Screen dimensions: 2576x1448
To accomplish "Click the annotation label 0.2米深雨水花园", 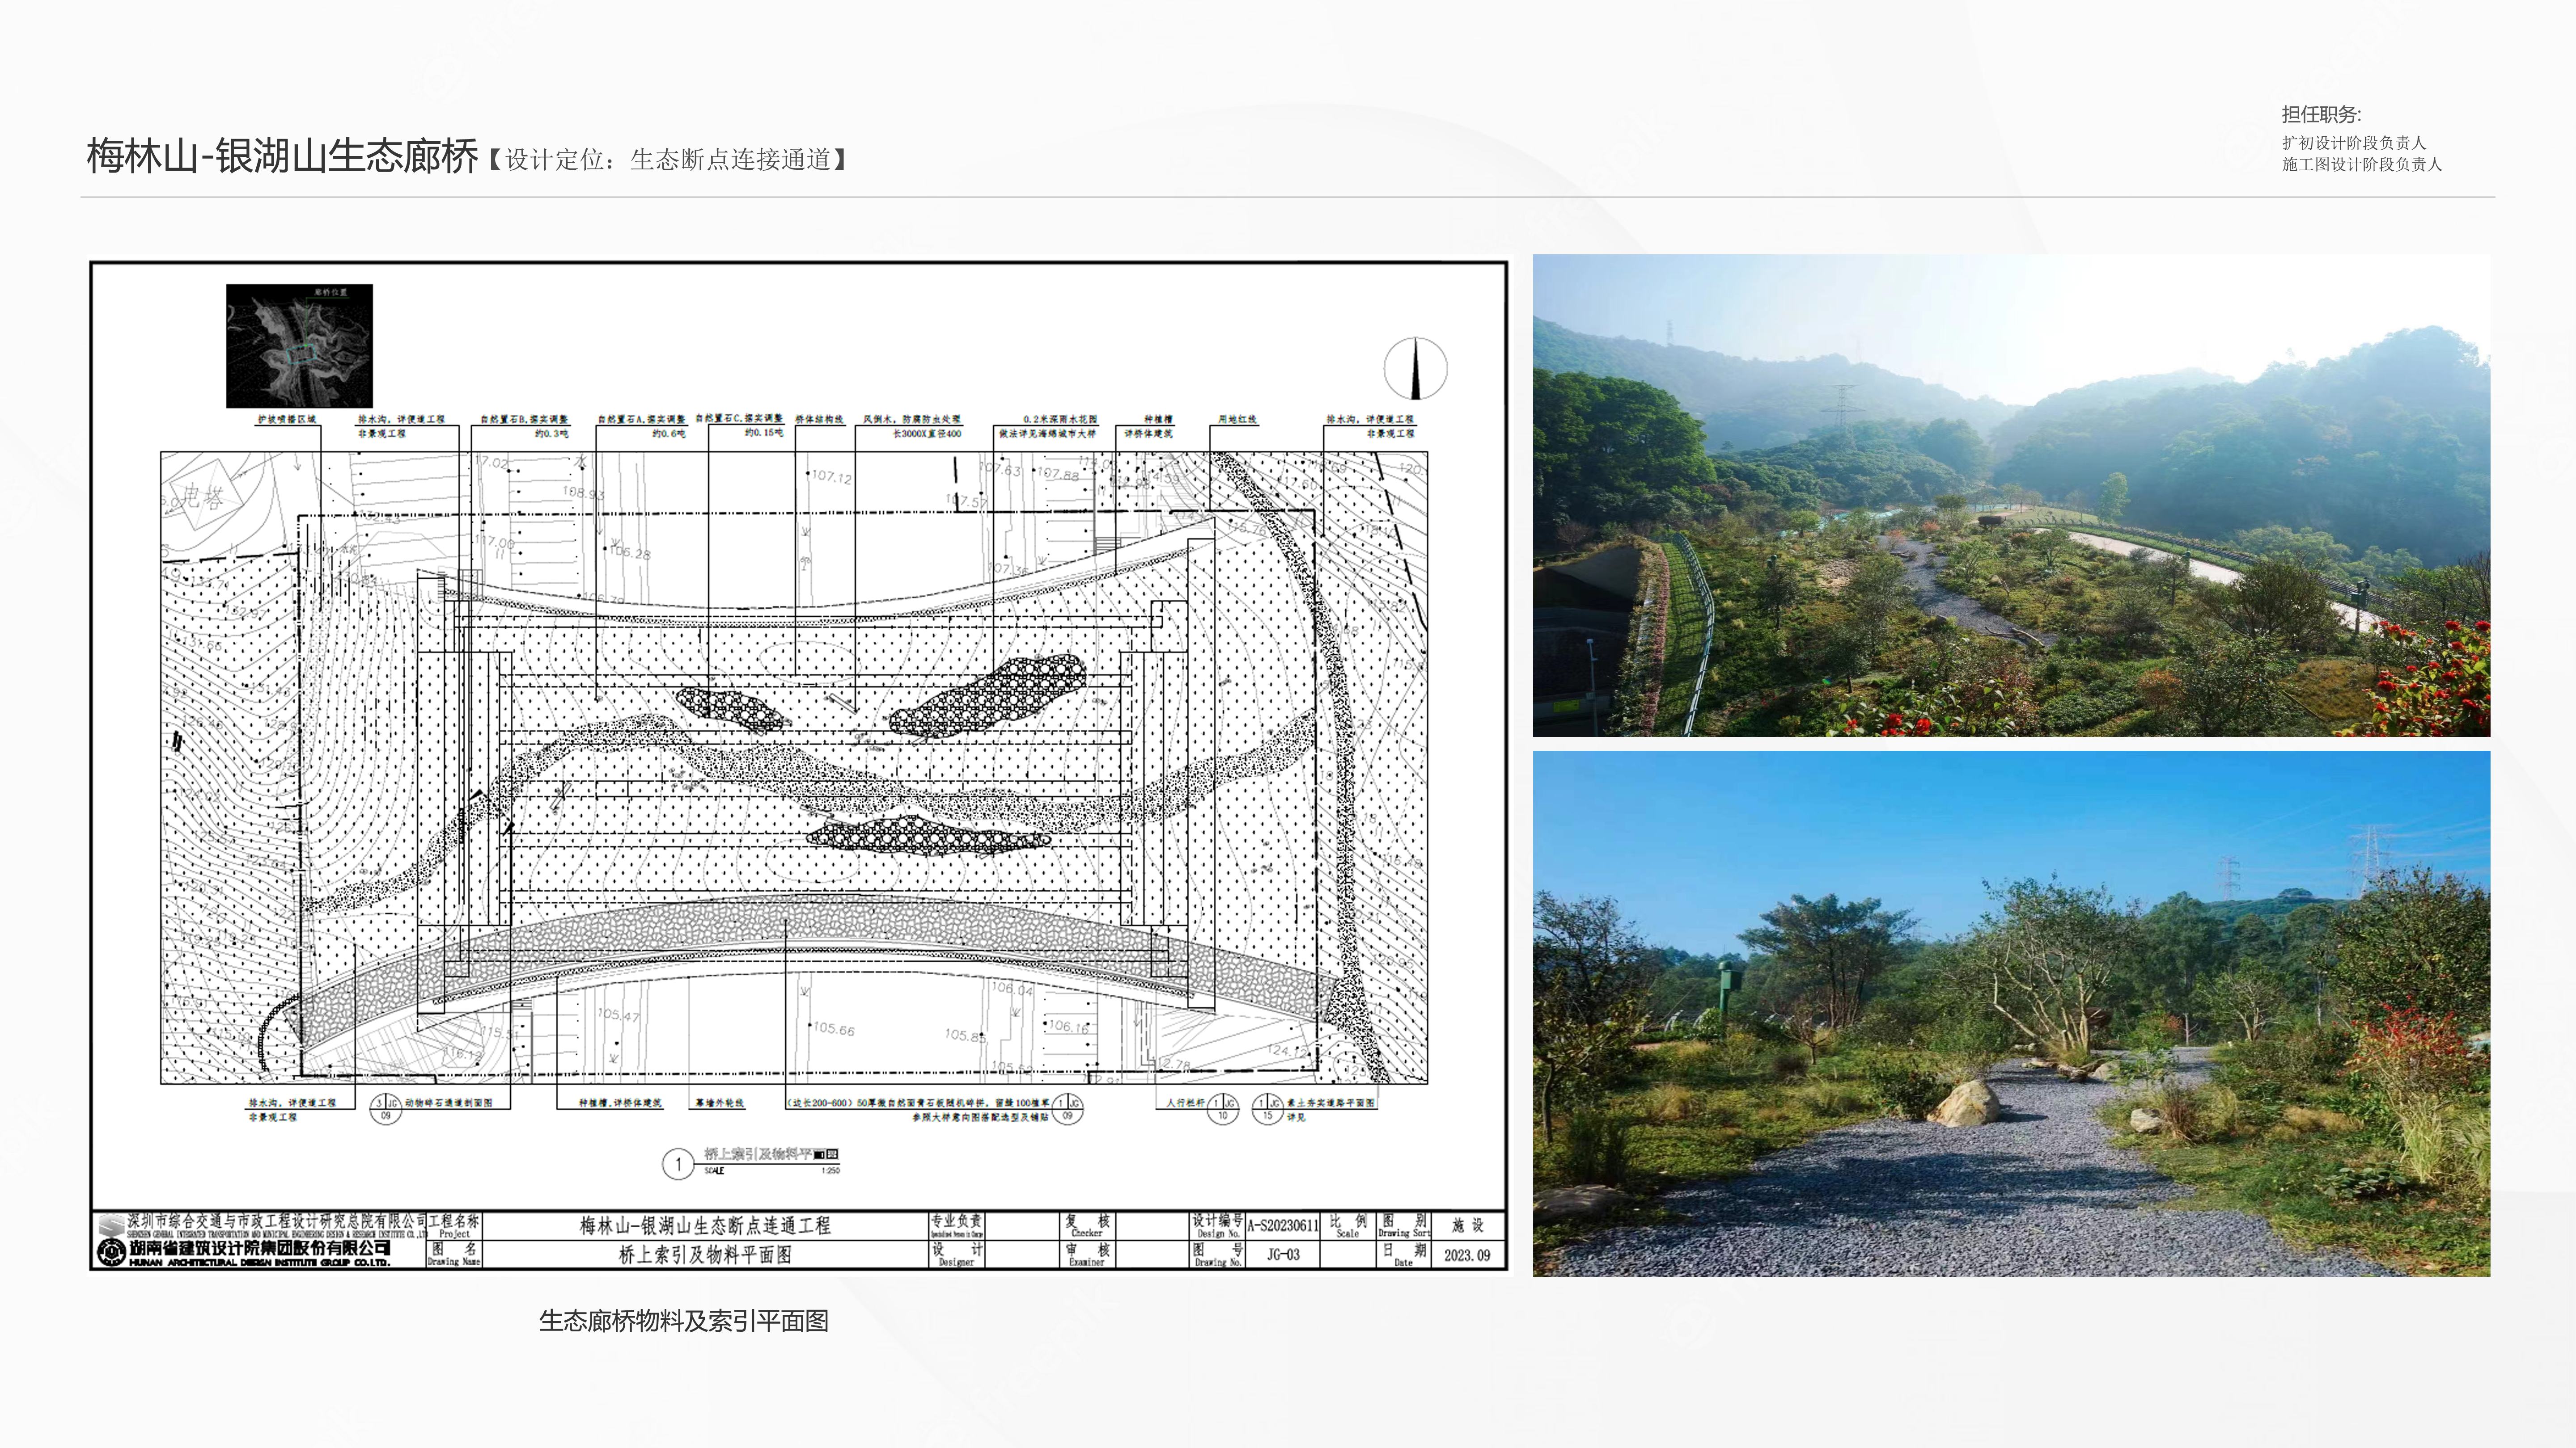I will (1060, 420).
